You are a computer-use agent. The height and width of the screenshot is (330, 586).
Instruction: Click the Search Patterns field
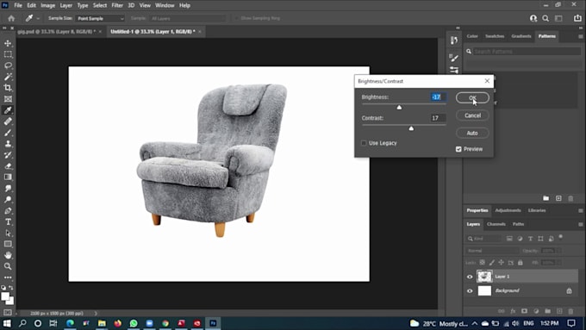[527, 51]
